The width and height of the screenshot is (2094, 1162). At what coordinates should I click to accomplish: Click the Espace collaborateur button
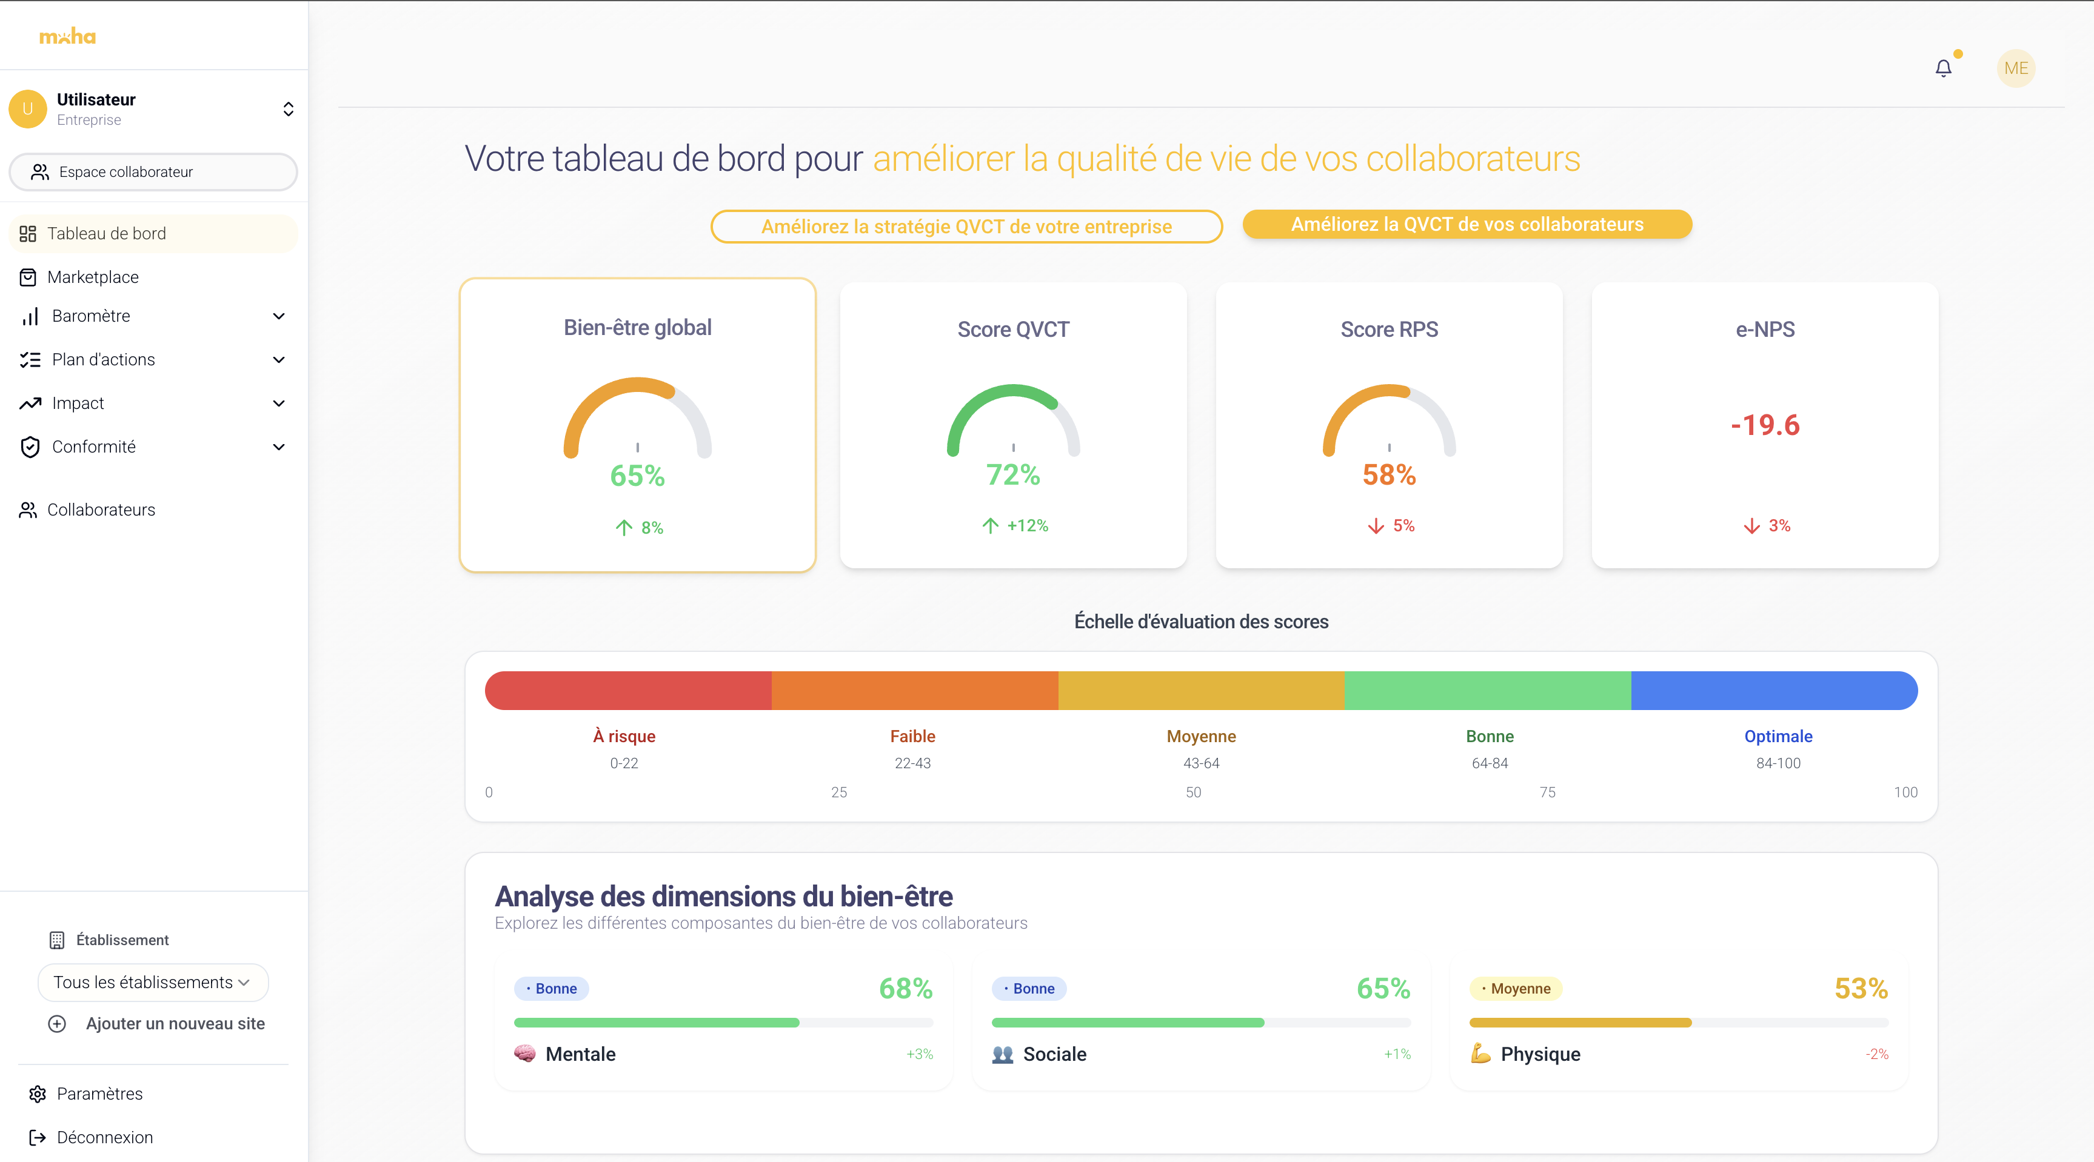click(x=153, y=172)
